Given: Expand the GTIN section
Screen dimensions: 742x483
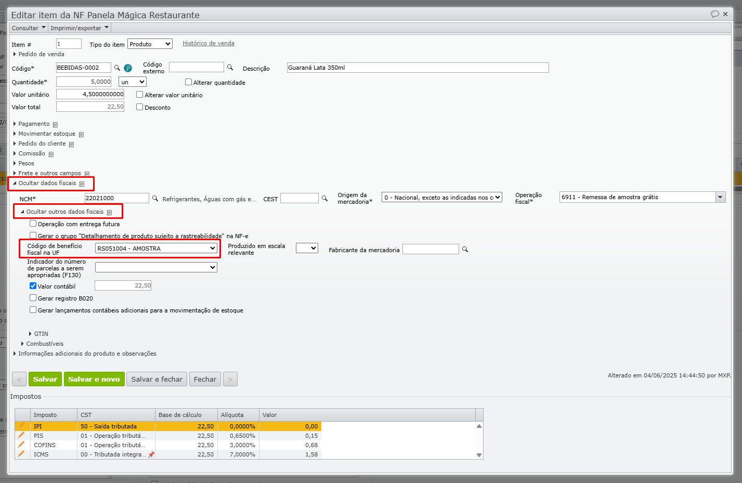Looking at the screenshot, I should tap(38, 334).
